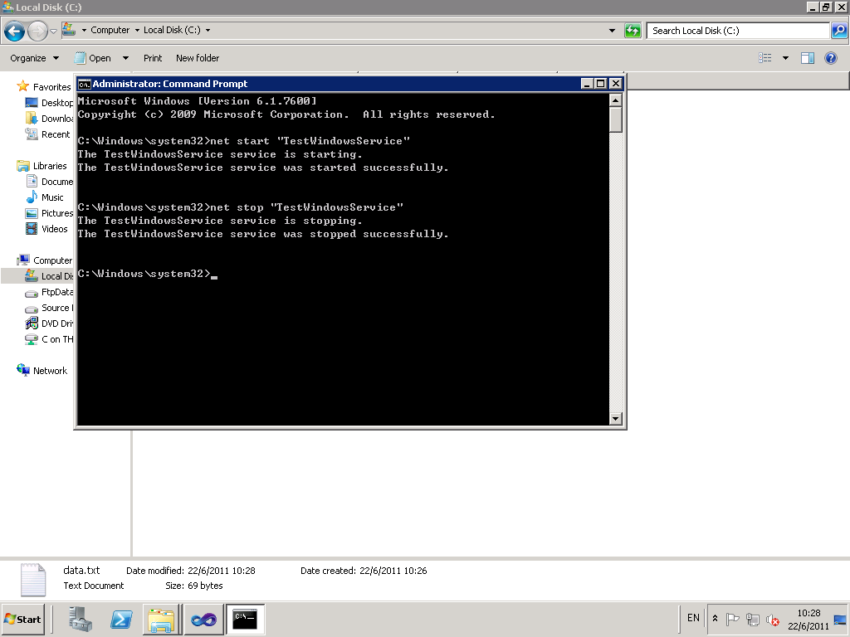The width and height of the screenshot is (850, 637).
Task: Click the network tray icon
Action: click(x=752, y=619)
